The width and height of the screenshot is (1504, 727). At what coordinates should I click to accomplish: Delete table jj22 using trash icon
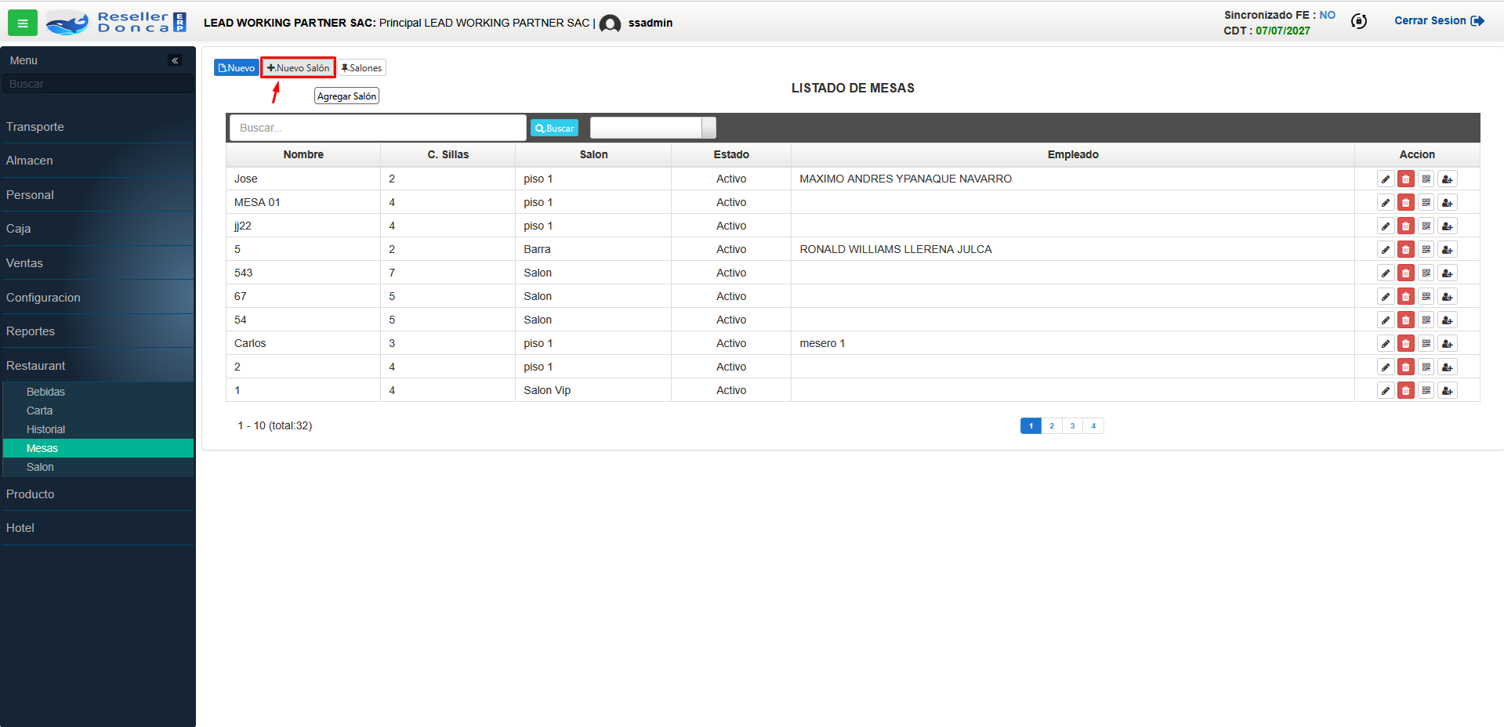coord(1406,226)
